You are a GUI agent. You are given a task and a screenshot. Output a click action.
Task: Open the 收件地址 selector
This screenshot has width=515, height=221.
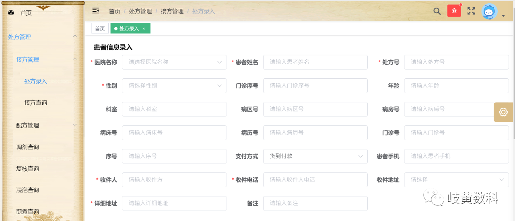pyautogui.click(x=456, y=180)
